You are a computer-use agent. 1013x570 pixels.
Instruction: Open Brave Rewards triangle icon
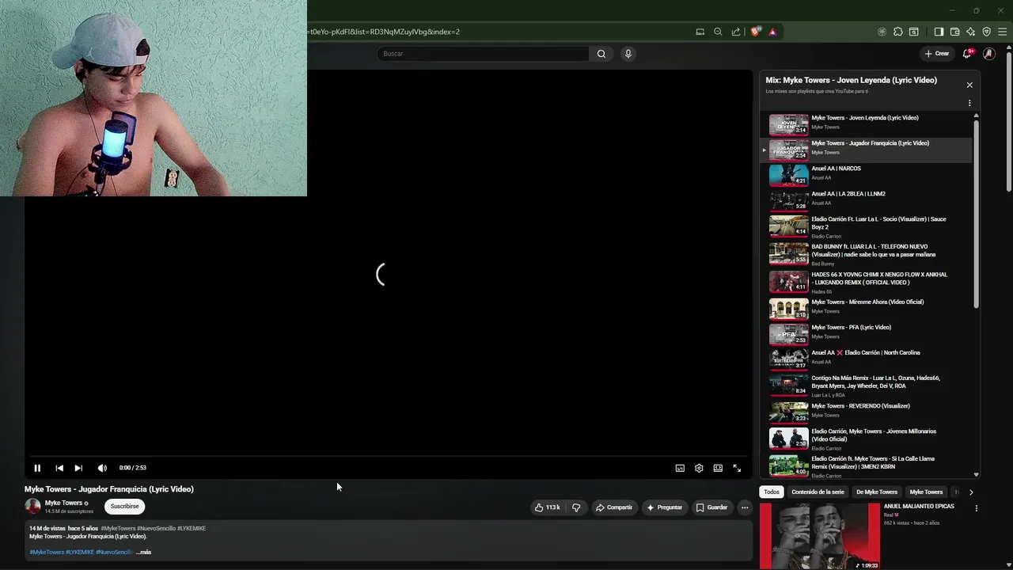click(x=772, y=32)
